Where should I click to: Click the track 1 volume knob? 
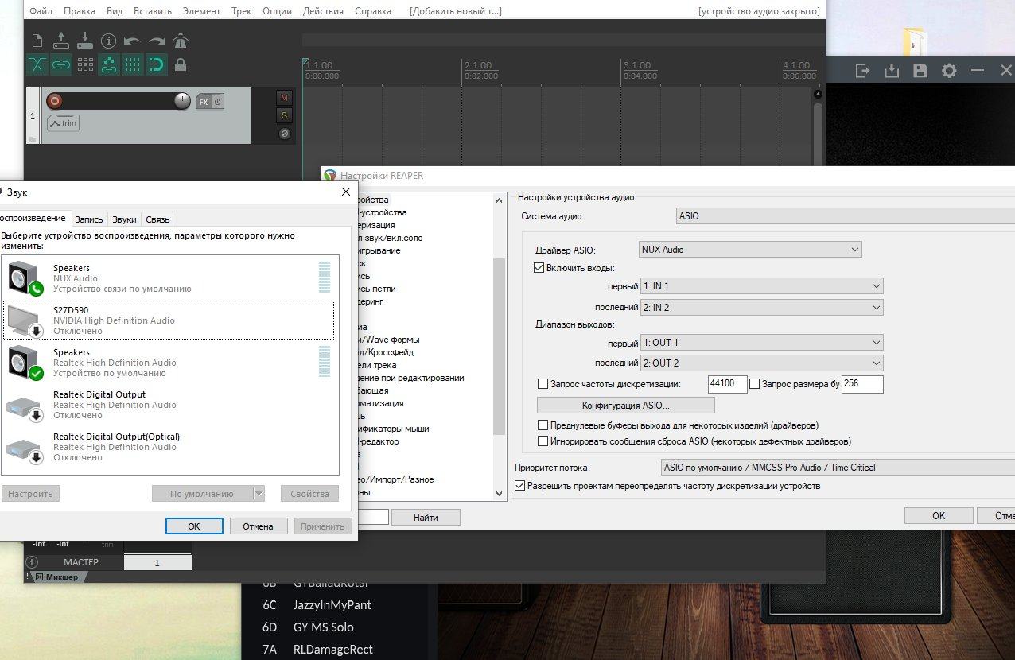point(182,101)
